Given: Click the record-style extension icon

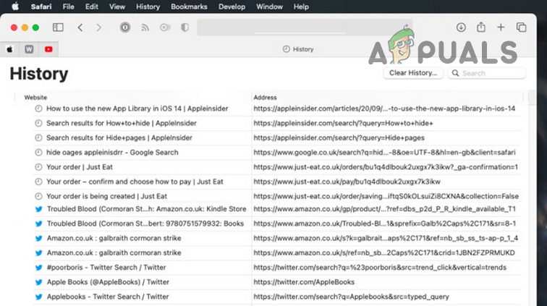Looking at the screenshot, I should click(165, 27).
